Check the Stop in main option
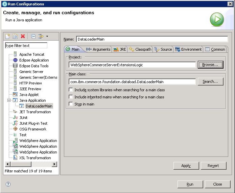The image size is (235, 193). click(x=71, y=104)
